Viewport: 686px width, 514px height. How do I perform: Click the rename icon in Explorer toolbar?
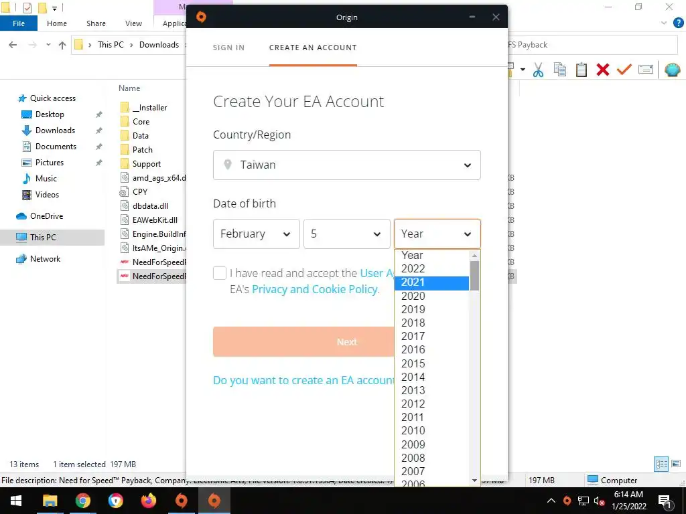point(645,70)
